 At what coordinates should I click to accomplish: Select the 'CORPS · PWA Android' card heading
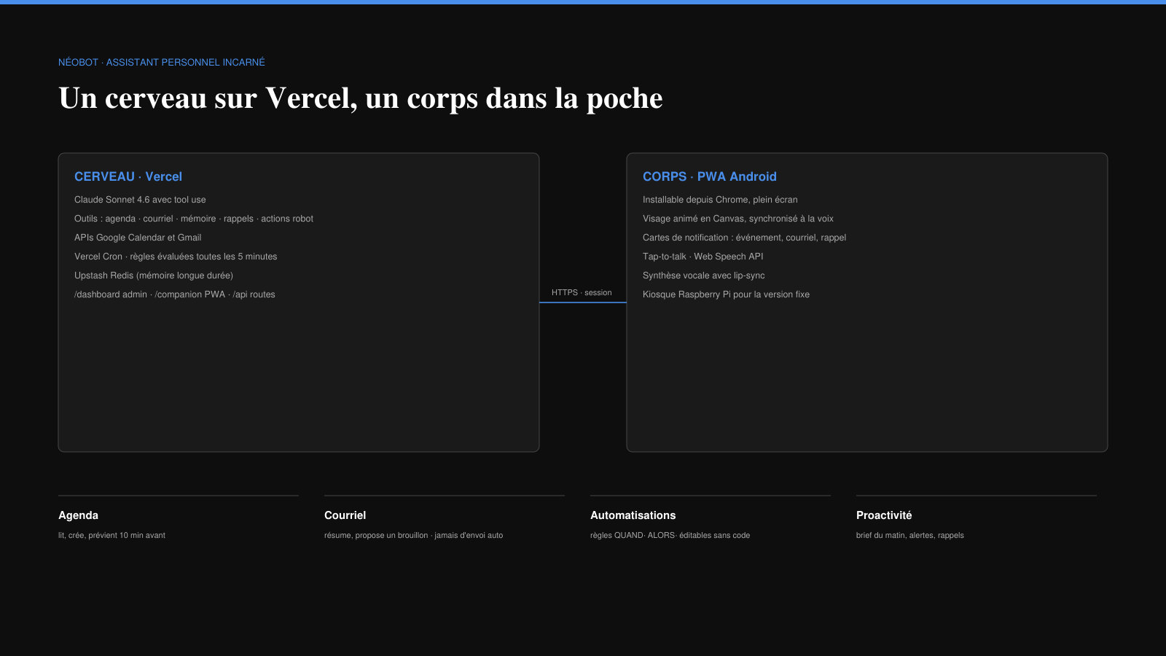[710, 176]
